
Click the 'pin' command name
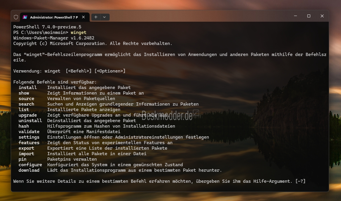coord(22,159)
